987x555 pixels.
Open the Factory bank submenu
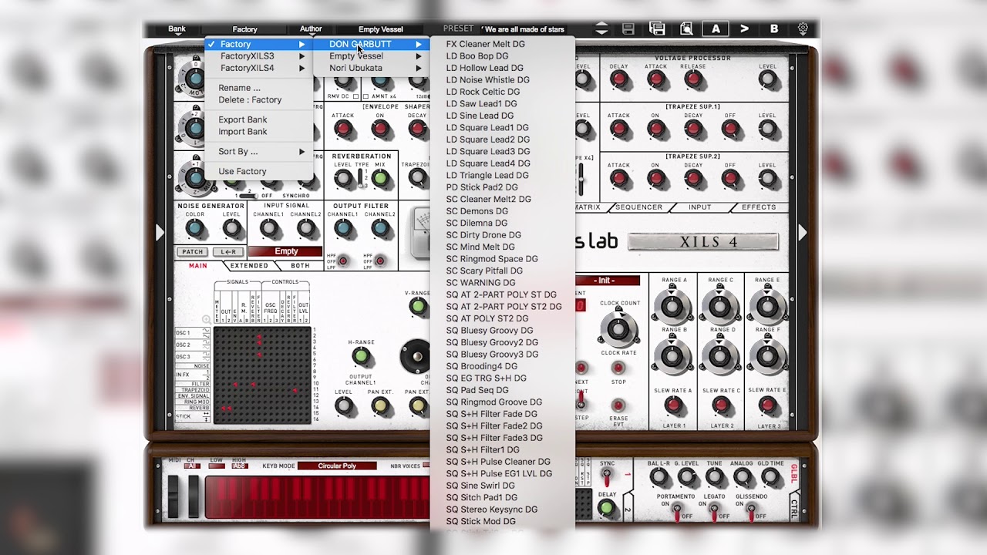pos(258,44)
